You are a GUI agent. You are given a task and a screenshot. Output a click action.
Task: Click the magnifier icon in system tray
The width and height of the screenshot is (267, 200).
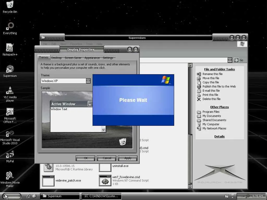coord(248,196)
